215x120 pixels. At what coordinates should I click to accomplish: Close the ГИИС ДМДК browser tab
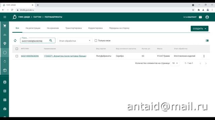click(x=33, y=5)
